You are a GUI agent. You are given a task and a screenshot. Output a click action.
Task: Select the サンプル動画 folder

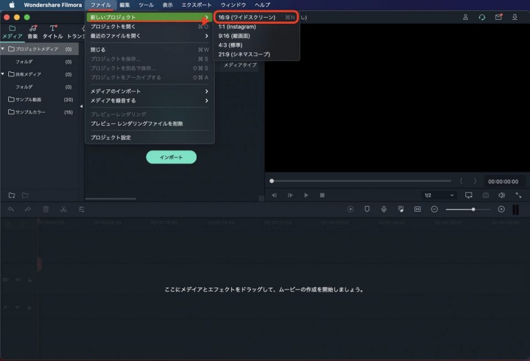coord(28,100)
